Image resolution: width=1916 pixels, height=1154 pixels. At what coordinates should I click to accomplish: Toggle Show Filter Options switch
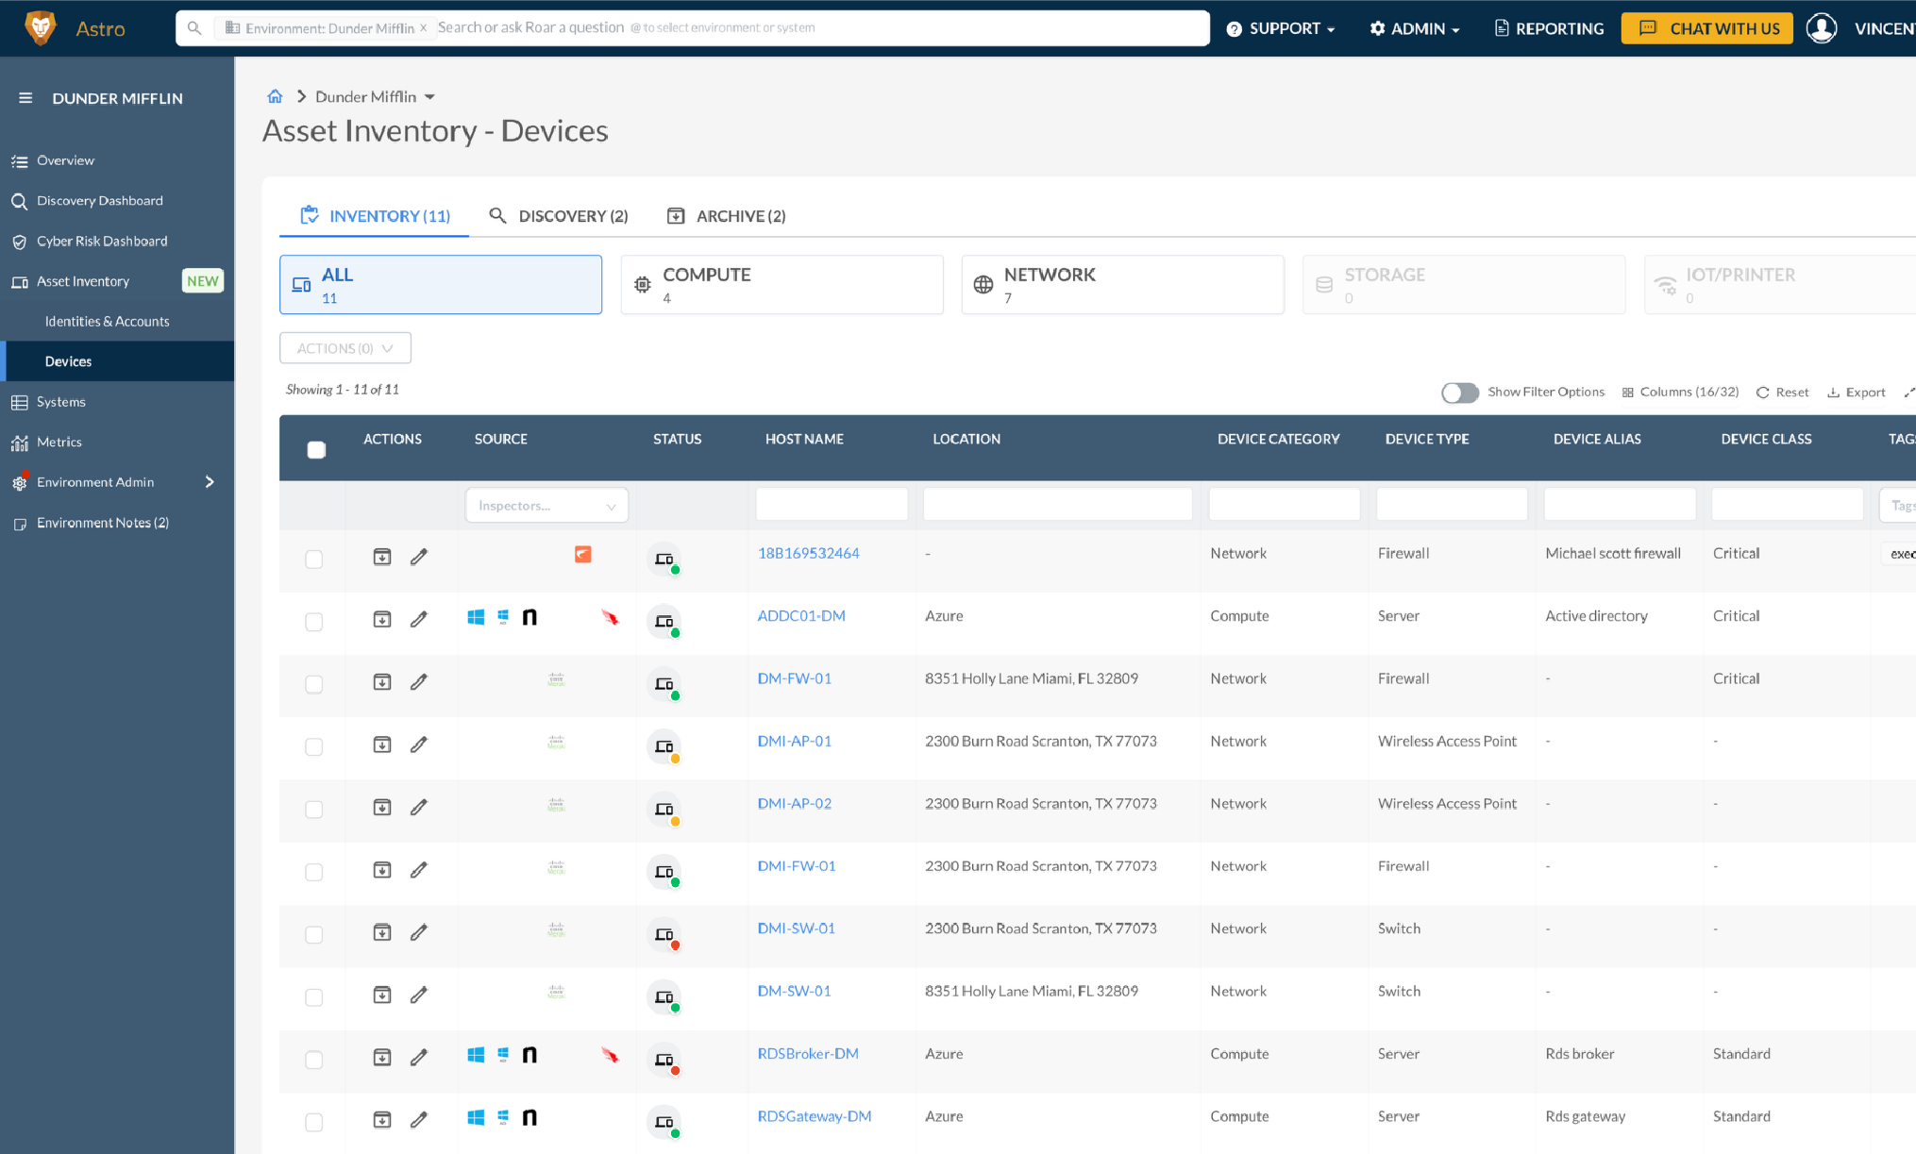tap(1459, 393)
